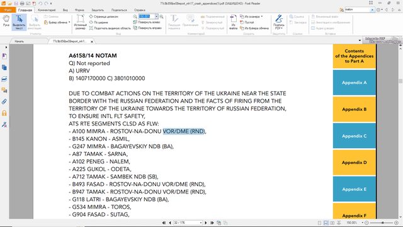Rotate view left (Повернуть влево)
Screen dimensions: 403x227
click(147, 22)
